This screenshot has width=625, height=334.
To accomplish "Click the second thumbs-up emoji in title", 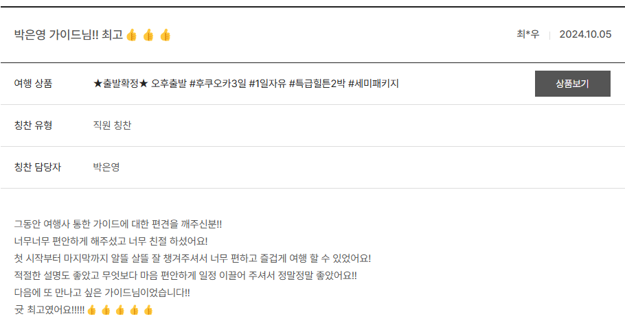I will click(148, 36).
